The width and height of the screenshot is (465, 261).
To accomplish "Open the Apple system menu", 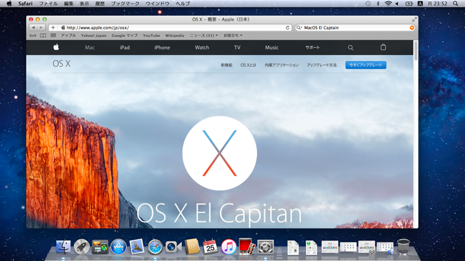I will [9, 4].
